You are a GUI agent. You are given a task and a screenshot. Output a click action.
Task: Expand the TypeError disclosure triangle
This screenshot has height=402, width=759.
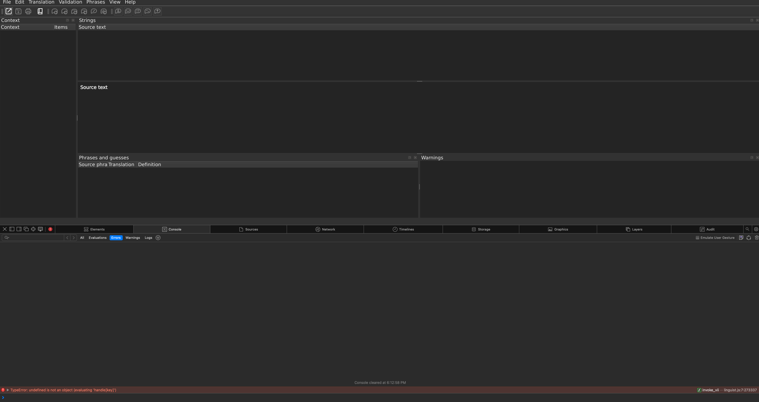(8, 390)
